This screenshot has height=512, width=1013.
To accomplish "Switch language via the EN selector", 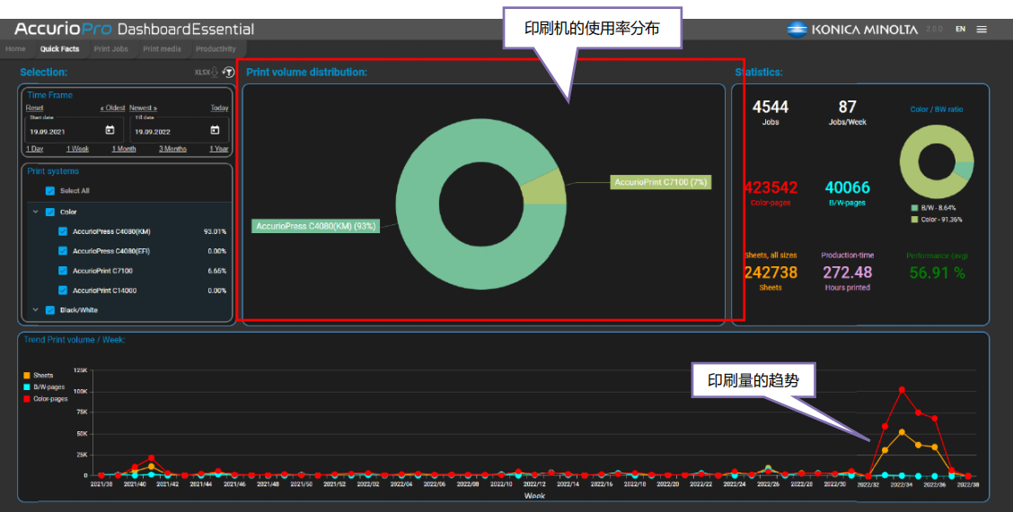I will 961,29.
